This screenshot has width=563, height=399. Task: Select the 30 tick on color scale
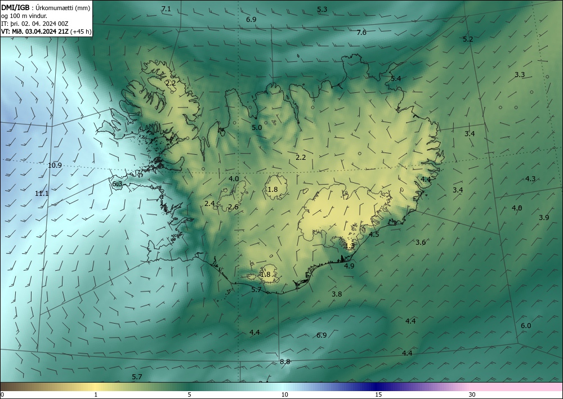pos(472,394)
